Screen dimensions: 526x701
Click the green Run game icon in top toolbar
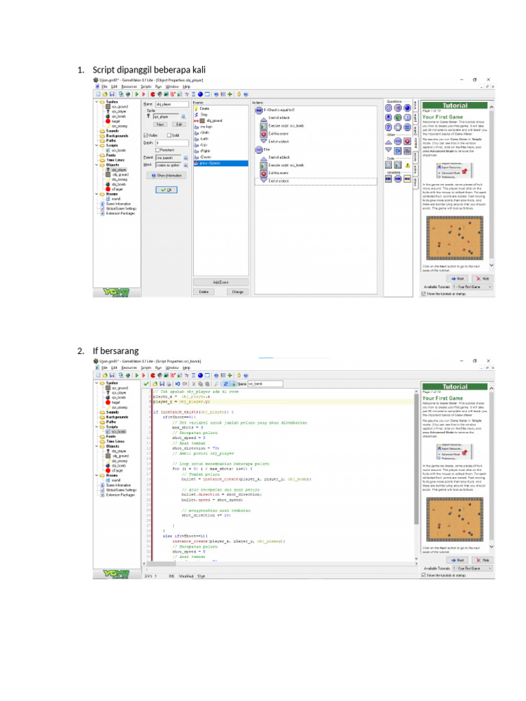137,94
